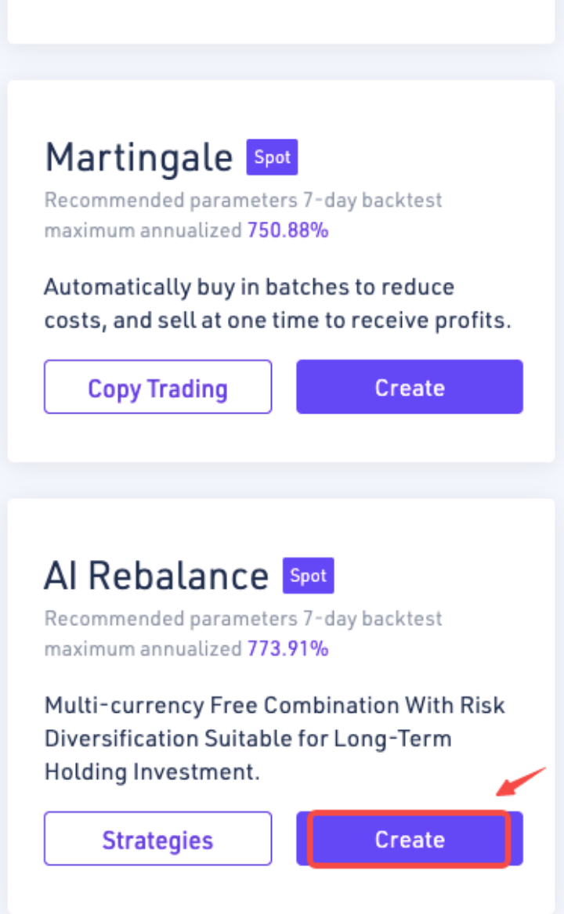Click Martingale's 'Recommended parameters 7-day backtest' line
Viewport: 564px width, 914px height.
pyautogui.click(x=243, y=201)
